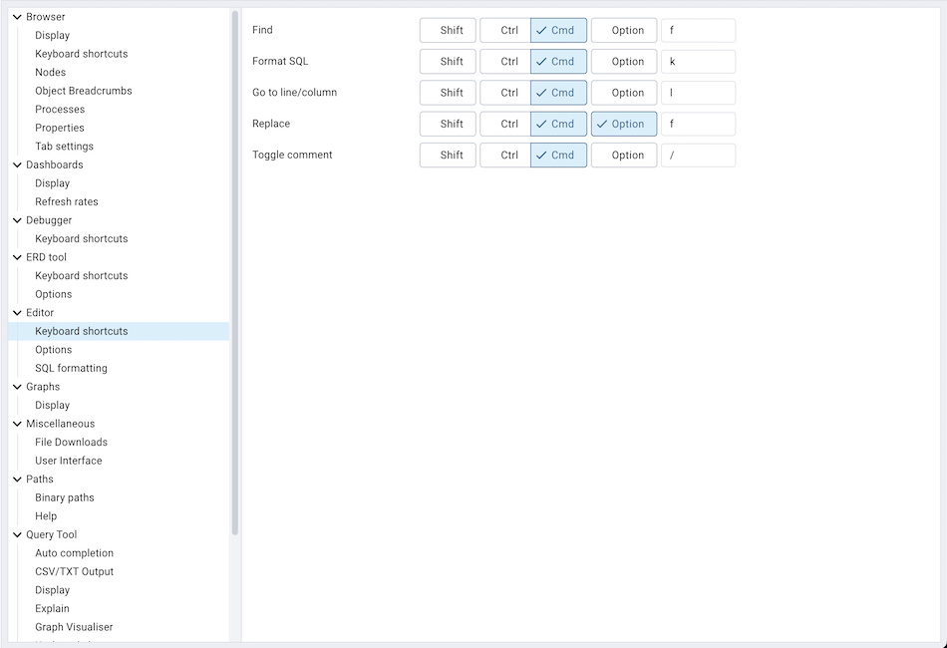Enable Option for the Toggle comment shortcut

pos(624,155)
